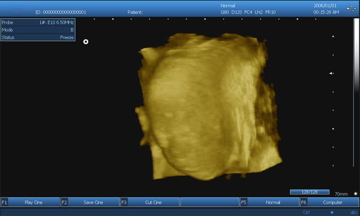Click the 2006/01/01 date text
The image size is (360, 216).
click(x=325, y=5)
